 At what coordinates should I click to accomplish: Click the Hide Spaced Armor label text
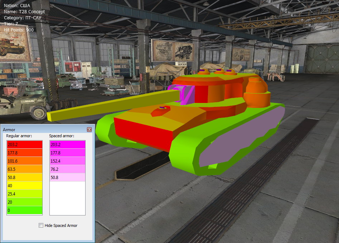(61, 225)
